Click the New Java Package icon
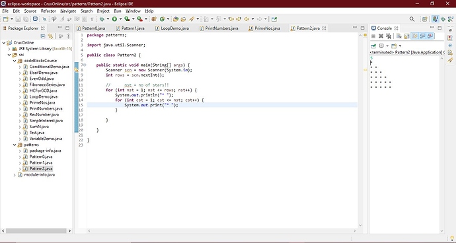 (154, 19)
